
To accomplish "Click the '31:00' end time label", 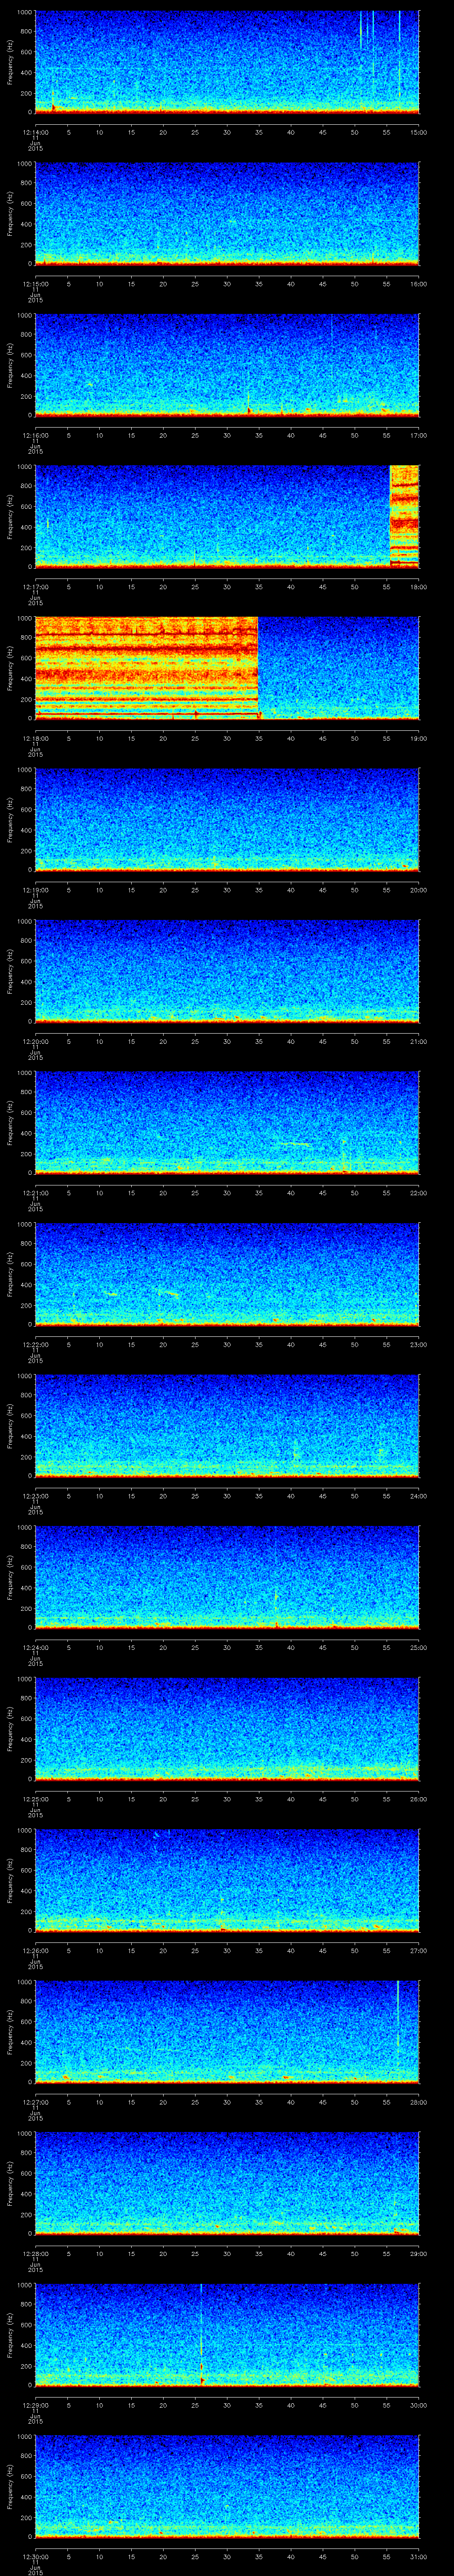I will 419,2558.
